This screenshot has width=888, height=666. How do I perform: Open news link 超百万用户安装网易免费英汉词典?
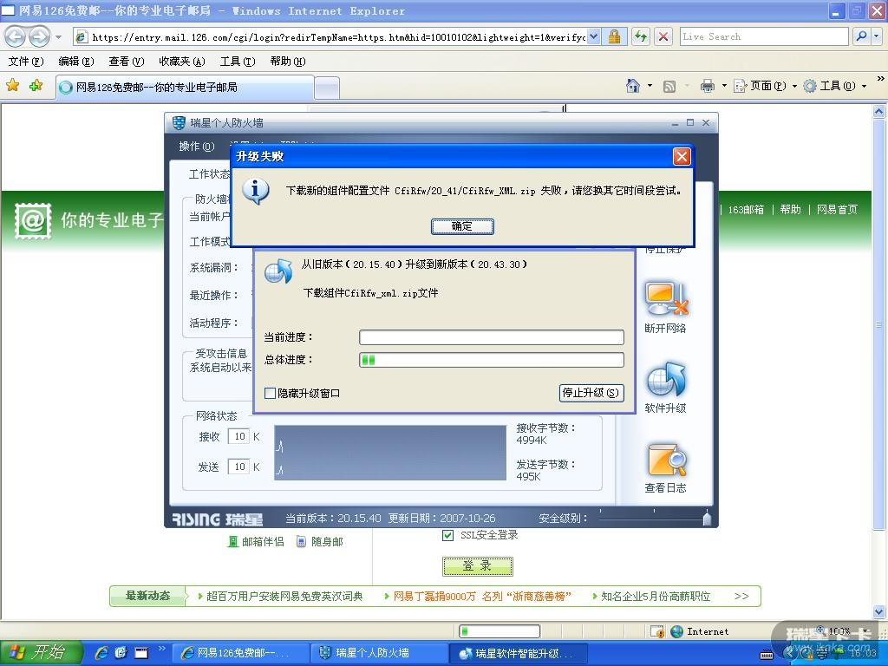click(x=284, y=597)
